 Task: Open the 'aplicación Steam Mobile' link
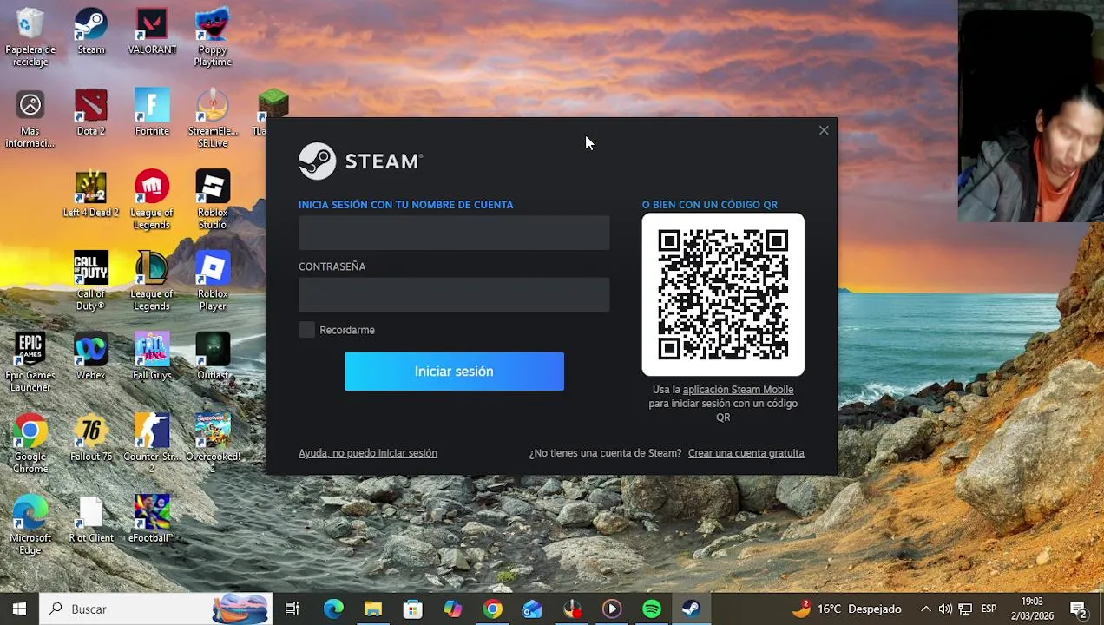click(738, 390)
